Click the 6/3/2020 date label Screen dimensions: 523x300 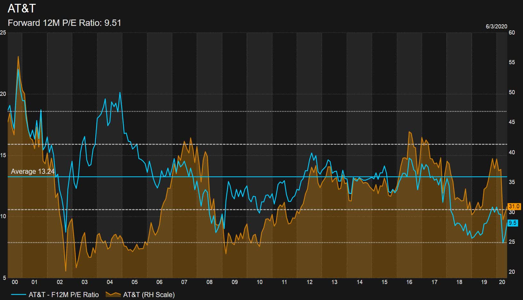[x=496, y=26]
